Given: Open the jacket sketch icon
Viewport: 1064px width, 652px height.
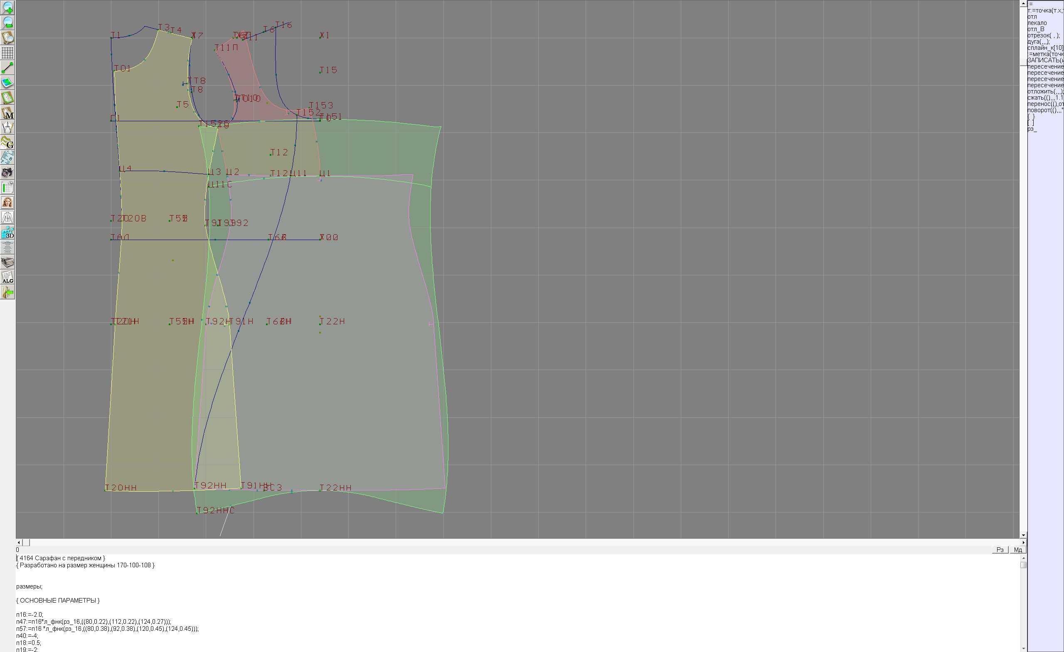Looking at the screenshot, I should (x=7, y=218).
